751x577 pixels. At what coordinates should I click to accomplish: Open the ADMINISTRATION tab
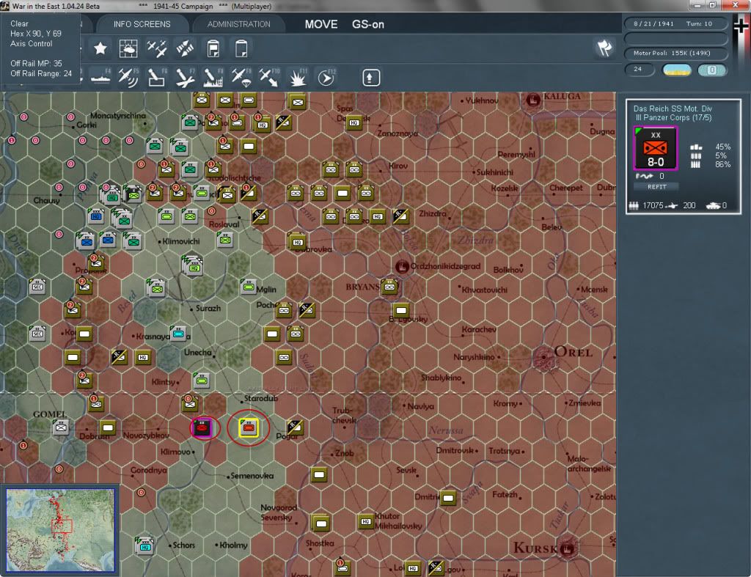[238, 24]
